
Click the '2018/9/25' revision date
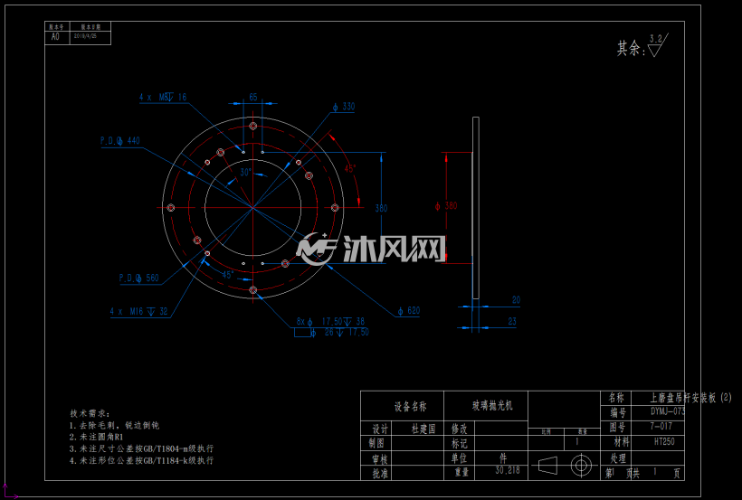click(x=86, y=36)
